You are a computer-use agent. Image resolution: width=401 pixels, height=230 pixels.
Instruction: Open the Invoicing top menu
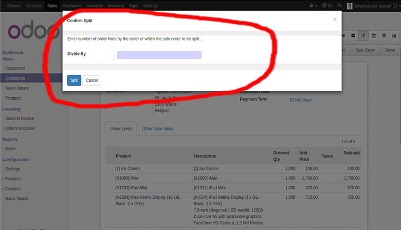click(116, 6)
